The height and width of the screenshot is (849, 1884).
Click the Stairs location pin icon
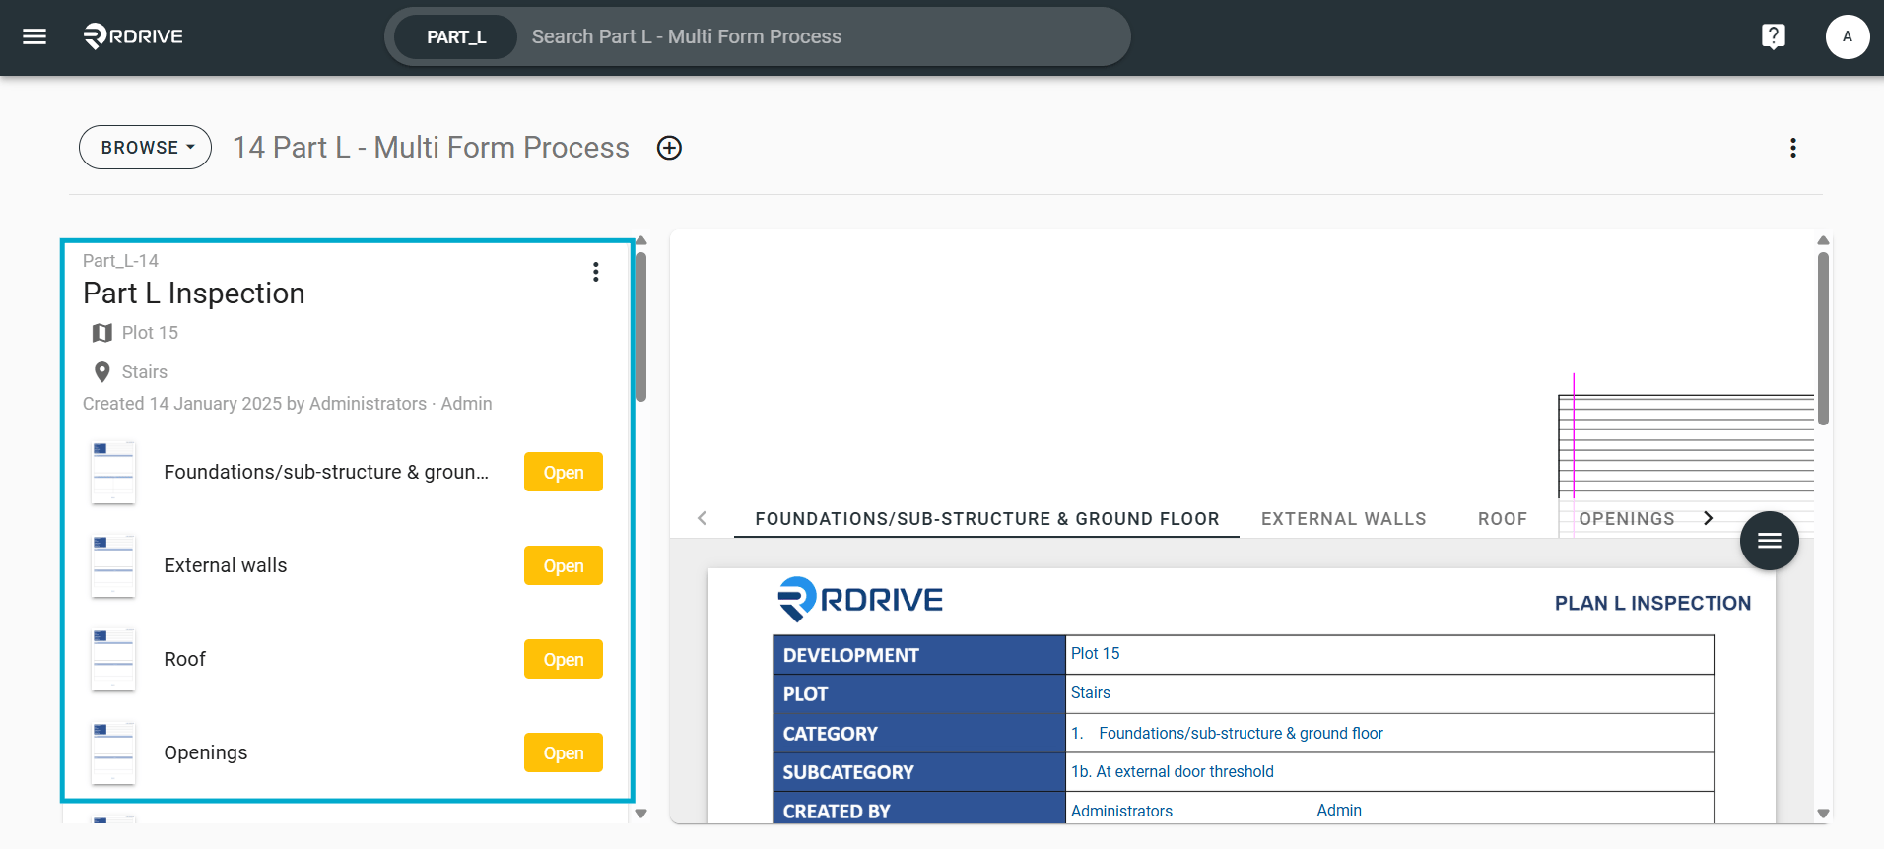(101, 372)
